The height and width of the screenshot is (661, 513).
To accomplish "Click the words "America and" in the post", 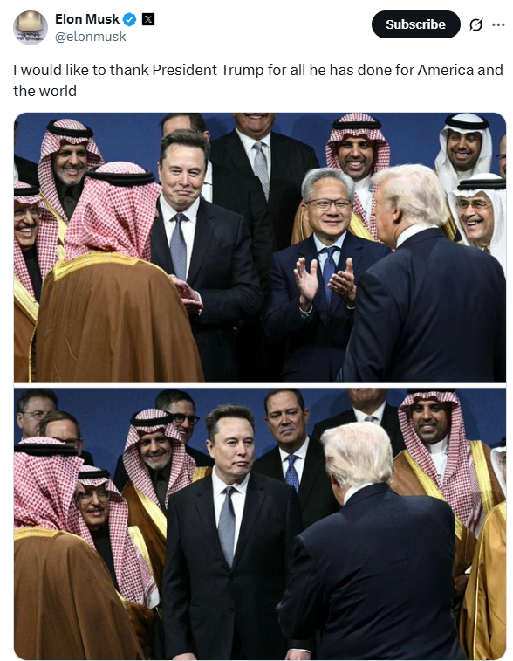I will click(x=460, y=70).
